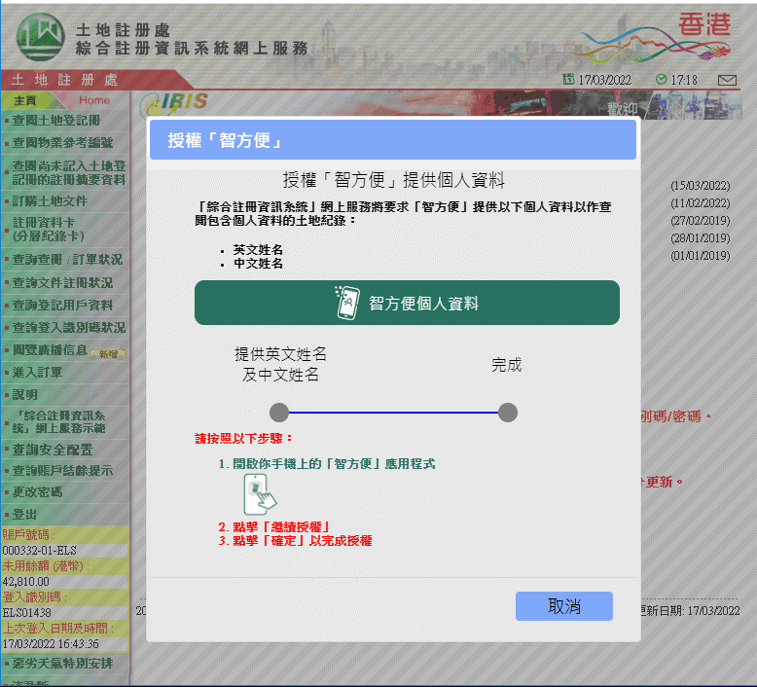Click 登出 to log out
Screen dimensions: 757x687
[24, 515]
